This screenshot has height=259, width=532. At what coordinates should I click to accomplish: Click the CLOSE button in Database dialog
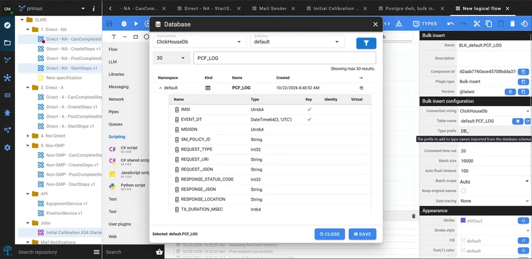(329, 234)
